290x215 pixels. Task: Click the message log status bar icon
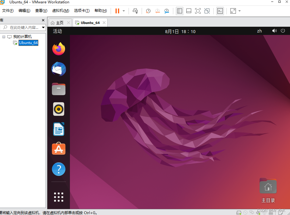(x=281, y=213)
